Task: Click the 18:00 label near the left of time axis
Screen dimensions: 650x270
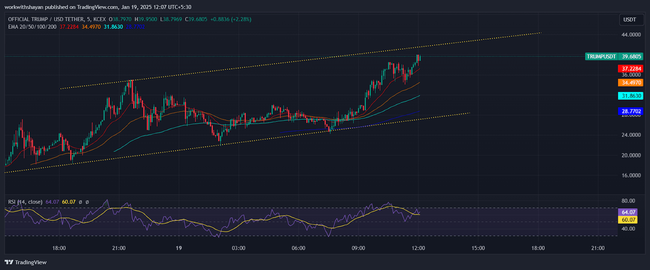Action: pos(59,248)
